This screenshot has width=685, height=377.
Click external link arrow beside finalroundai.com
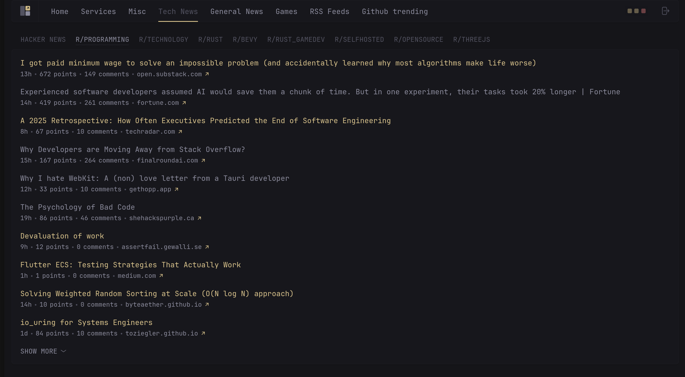click(x=203, y=160)
